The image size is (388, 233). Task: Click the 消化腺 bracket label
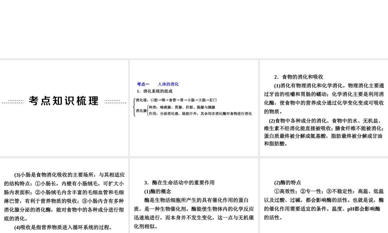pos(141,111)
